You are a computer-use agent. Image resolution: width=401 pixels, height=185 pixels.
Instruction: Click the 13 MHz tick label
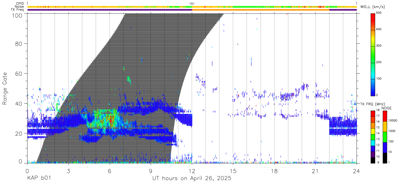[x=377, y=139]
